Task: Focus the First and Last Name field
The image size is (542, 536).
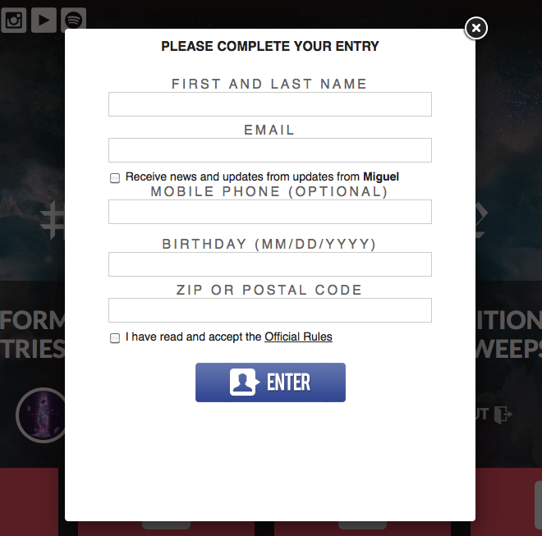Action: [x=270, y=104]
